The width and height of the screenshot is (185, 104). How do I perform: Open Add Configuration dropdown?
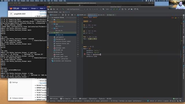pyautogui.click(x=74, y=9)
